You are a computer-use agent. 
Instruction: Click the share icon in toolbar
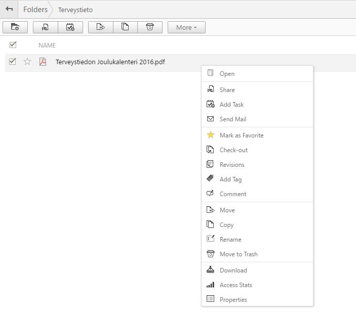(x=45, y=27)
